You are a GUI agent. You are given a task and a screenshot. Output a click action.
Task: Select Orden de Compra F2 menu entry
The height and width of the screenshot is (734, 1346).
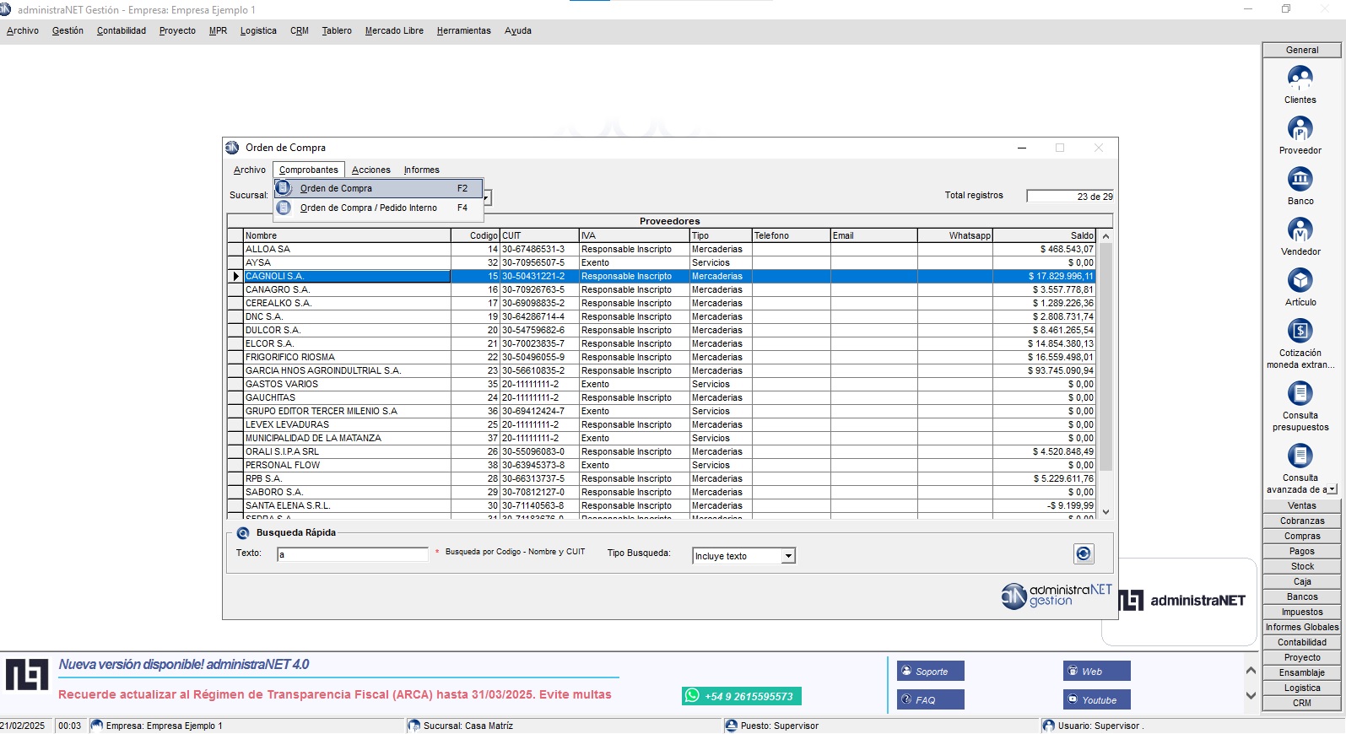(378, 188)
